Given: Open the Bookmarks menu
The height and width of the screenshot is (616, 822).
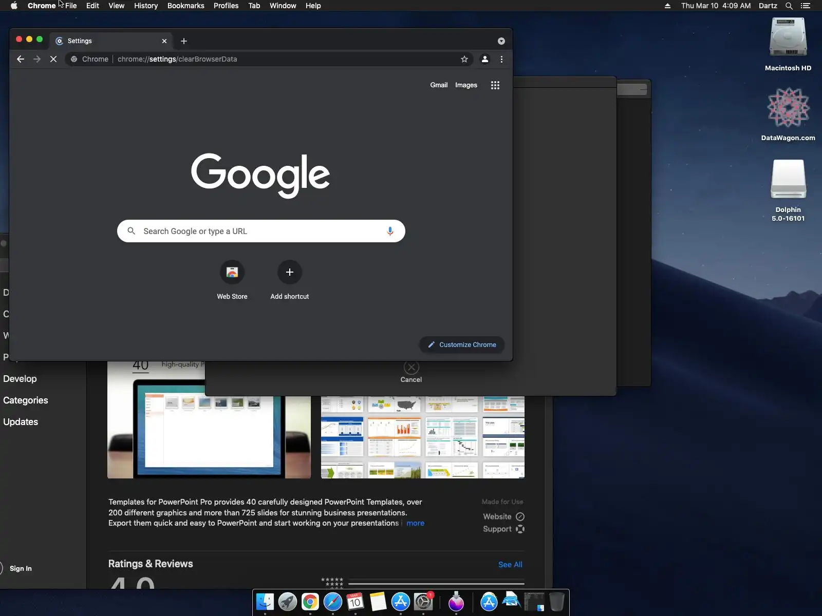Looking at the screenshot, I should (186, 6).
